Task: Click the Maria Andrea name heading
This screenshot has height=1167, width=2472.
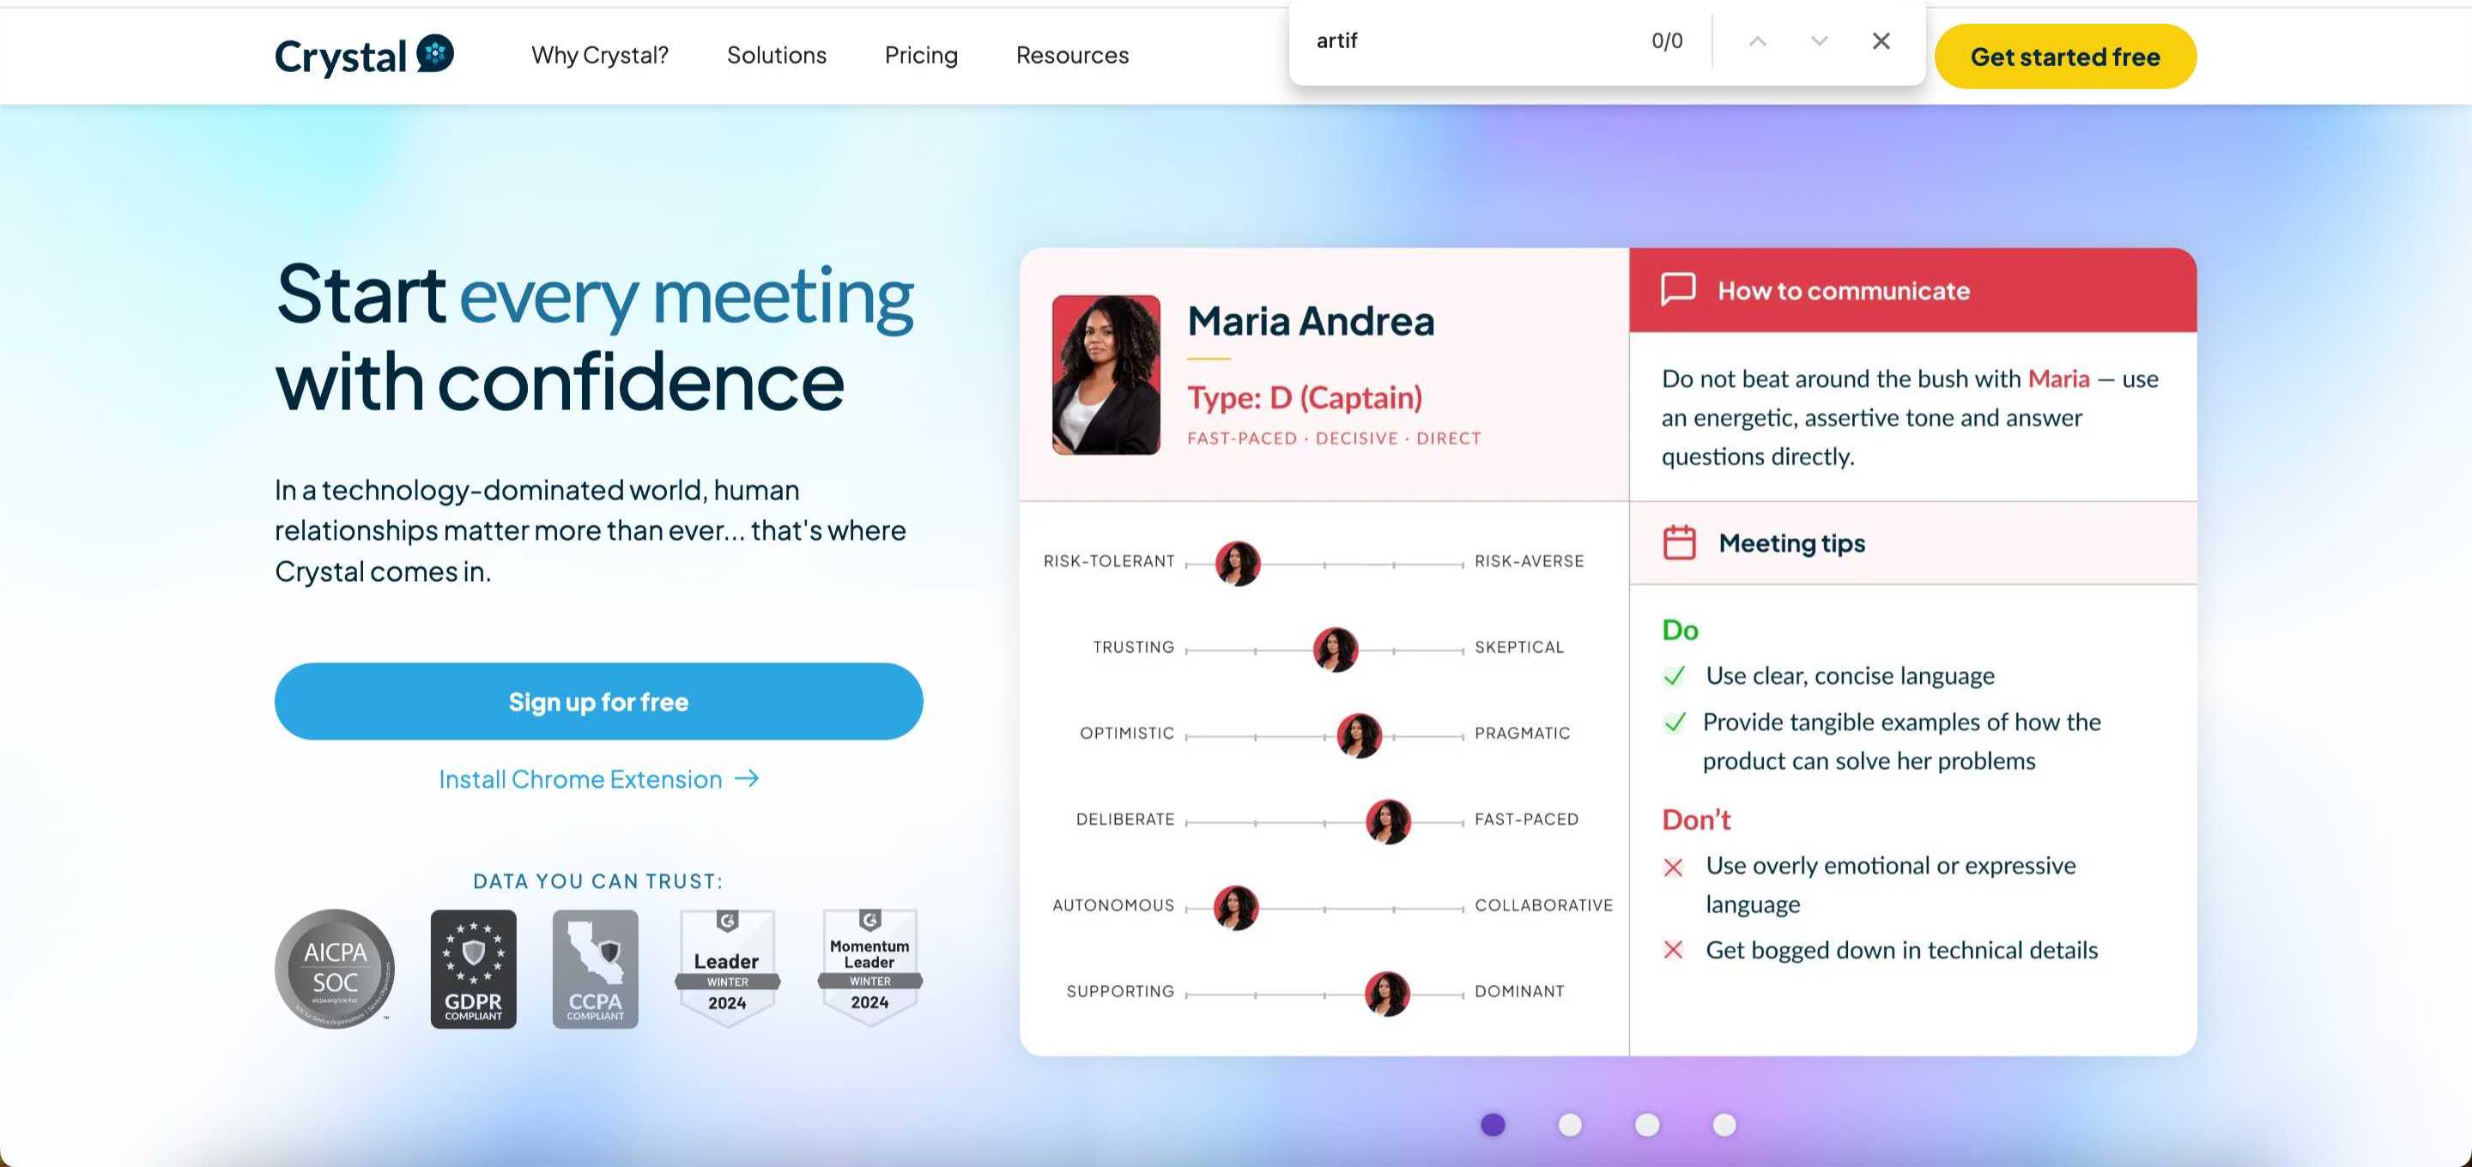Action: [x=1311, y=322]
